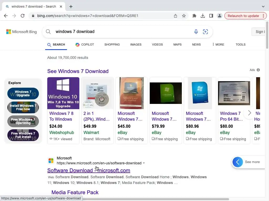
Task: Click the blue See more arrow circle
Action: pyautogui.click(x=237, y=162)
